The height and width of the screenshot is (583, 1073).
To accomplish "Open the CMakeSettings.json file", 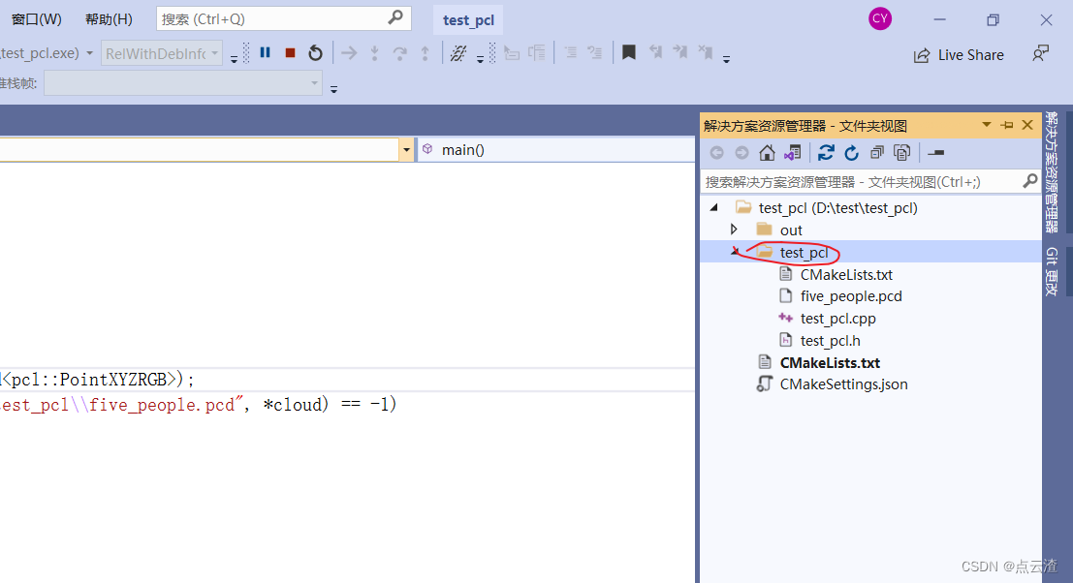I will 843,384.
